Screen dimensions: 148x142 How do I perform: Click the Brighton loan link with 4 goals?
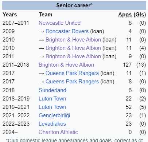pos(73,48)
